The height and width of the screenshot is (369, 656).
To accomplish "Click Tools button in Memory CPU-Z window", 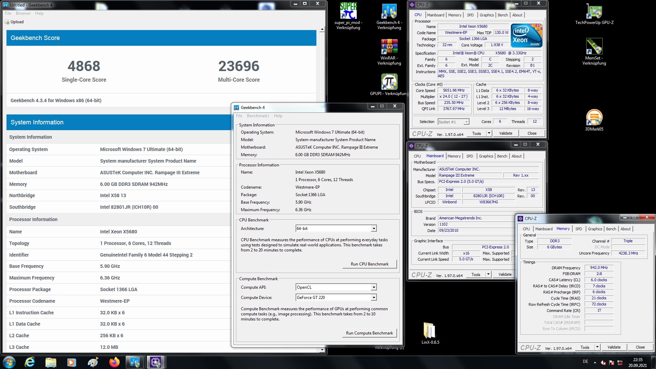I will [x=585, y=347].
